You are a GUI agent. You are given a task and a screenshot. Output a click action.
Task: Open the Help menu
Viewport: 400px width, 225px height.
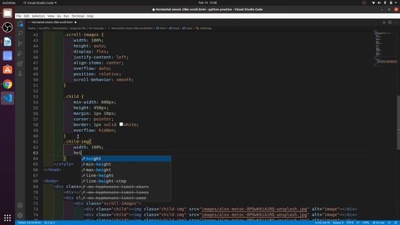[x=90, y=16]
